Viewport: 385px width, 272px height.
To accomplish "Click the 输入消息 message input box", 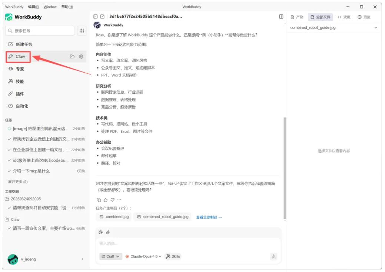I will [188, 243].
